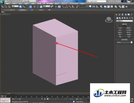Image resolution: width=134 pixels, height=103 pixels.
Task: Open the selection filter dropdown
Action: click(15, 6)
